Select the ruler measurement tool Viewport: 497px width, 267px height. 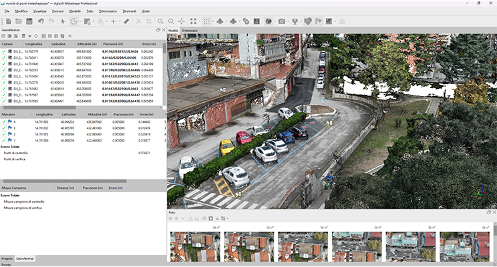click(x=126, y=21)
